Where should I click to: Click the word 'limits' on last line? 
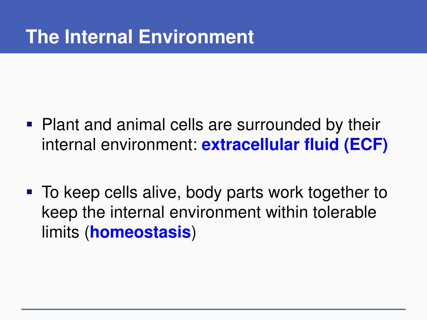[x=60, y=232]
